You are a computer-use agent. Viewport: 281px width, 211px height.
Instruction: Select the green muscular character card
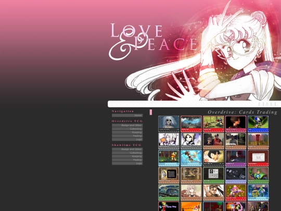pyautogui.click(x=258, y=176)
